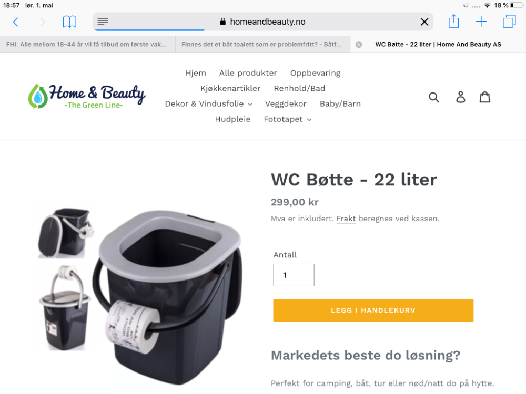Expand the Fototapet menu dropdown
Image resolution: width=526 pixels, height=394 pixels.
tap(288, 119)
